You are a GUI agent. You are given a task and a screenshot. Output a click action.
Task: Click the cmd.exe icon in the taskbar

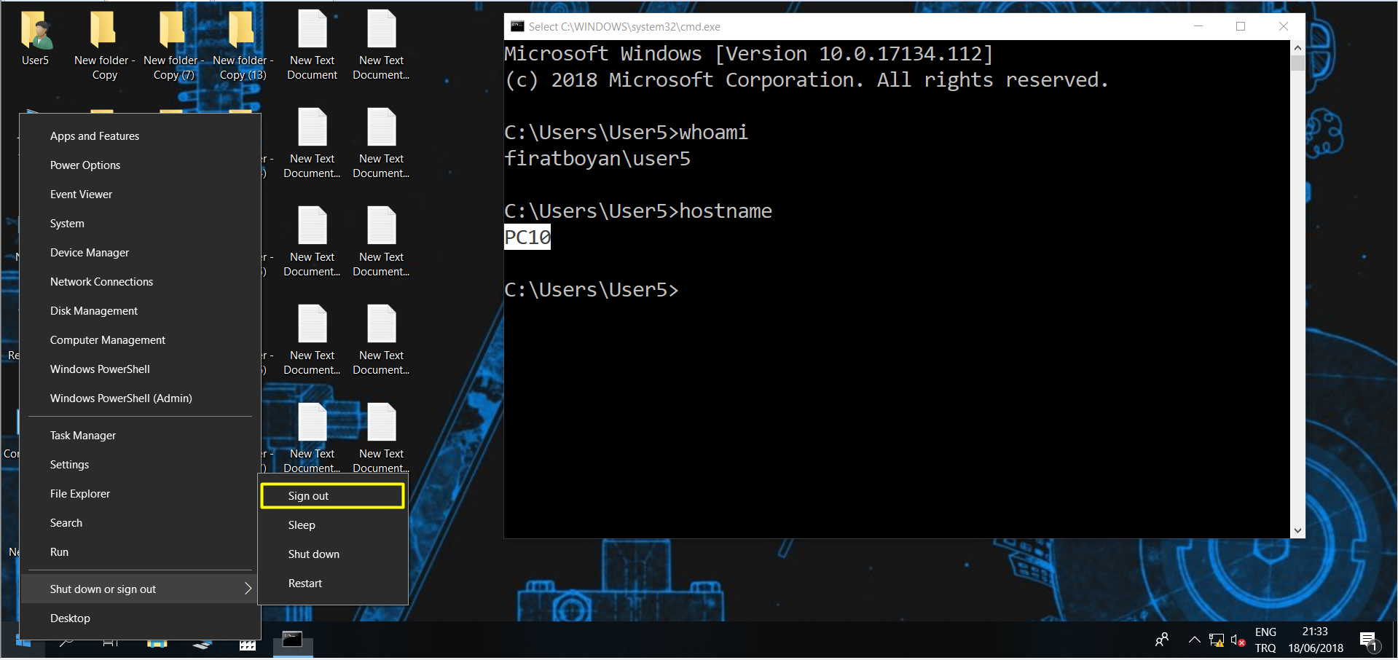(293, 640)
